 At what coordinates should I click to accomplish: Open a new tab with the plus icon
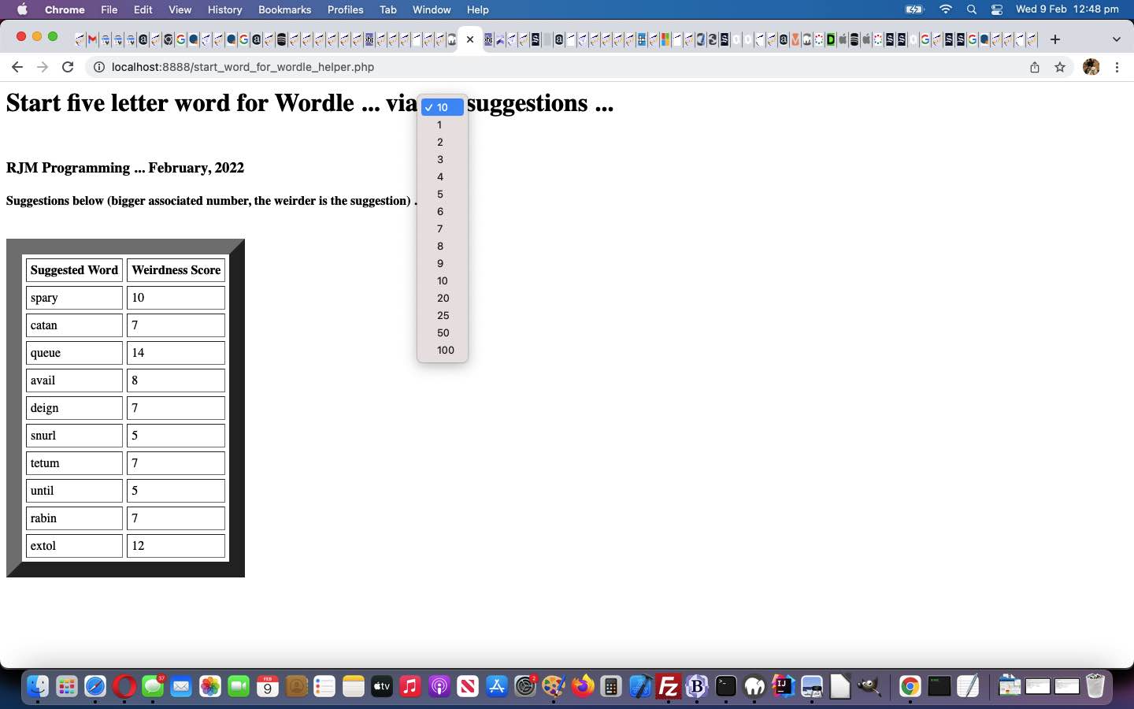(x=1055, y=39)
